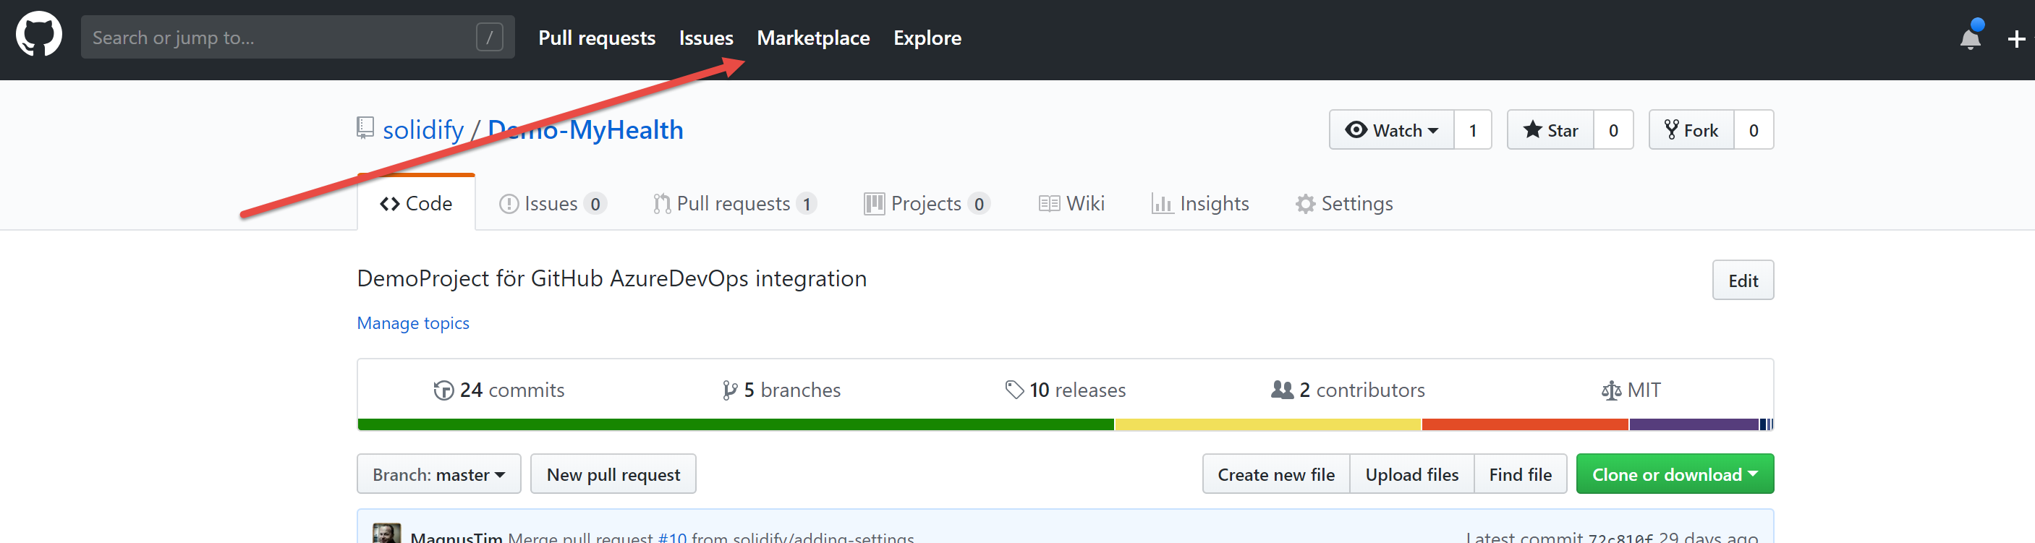
Task: Click the releases tag icon
Action: pyautogui.click(x=1014, y=389)
